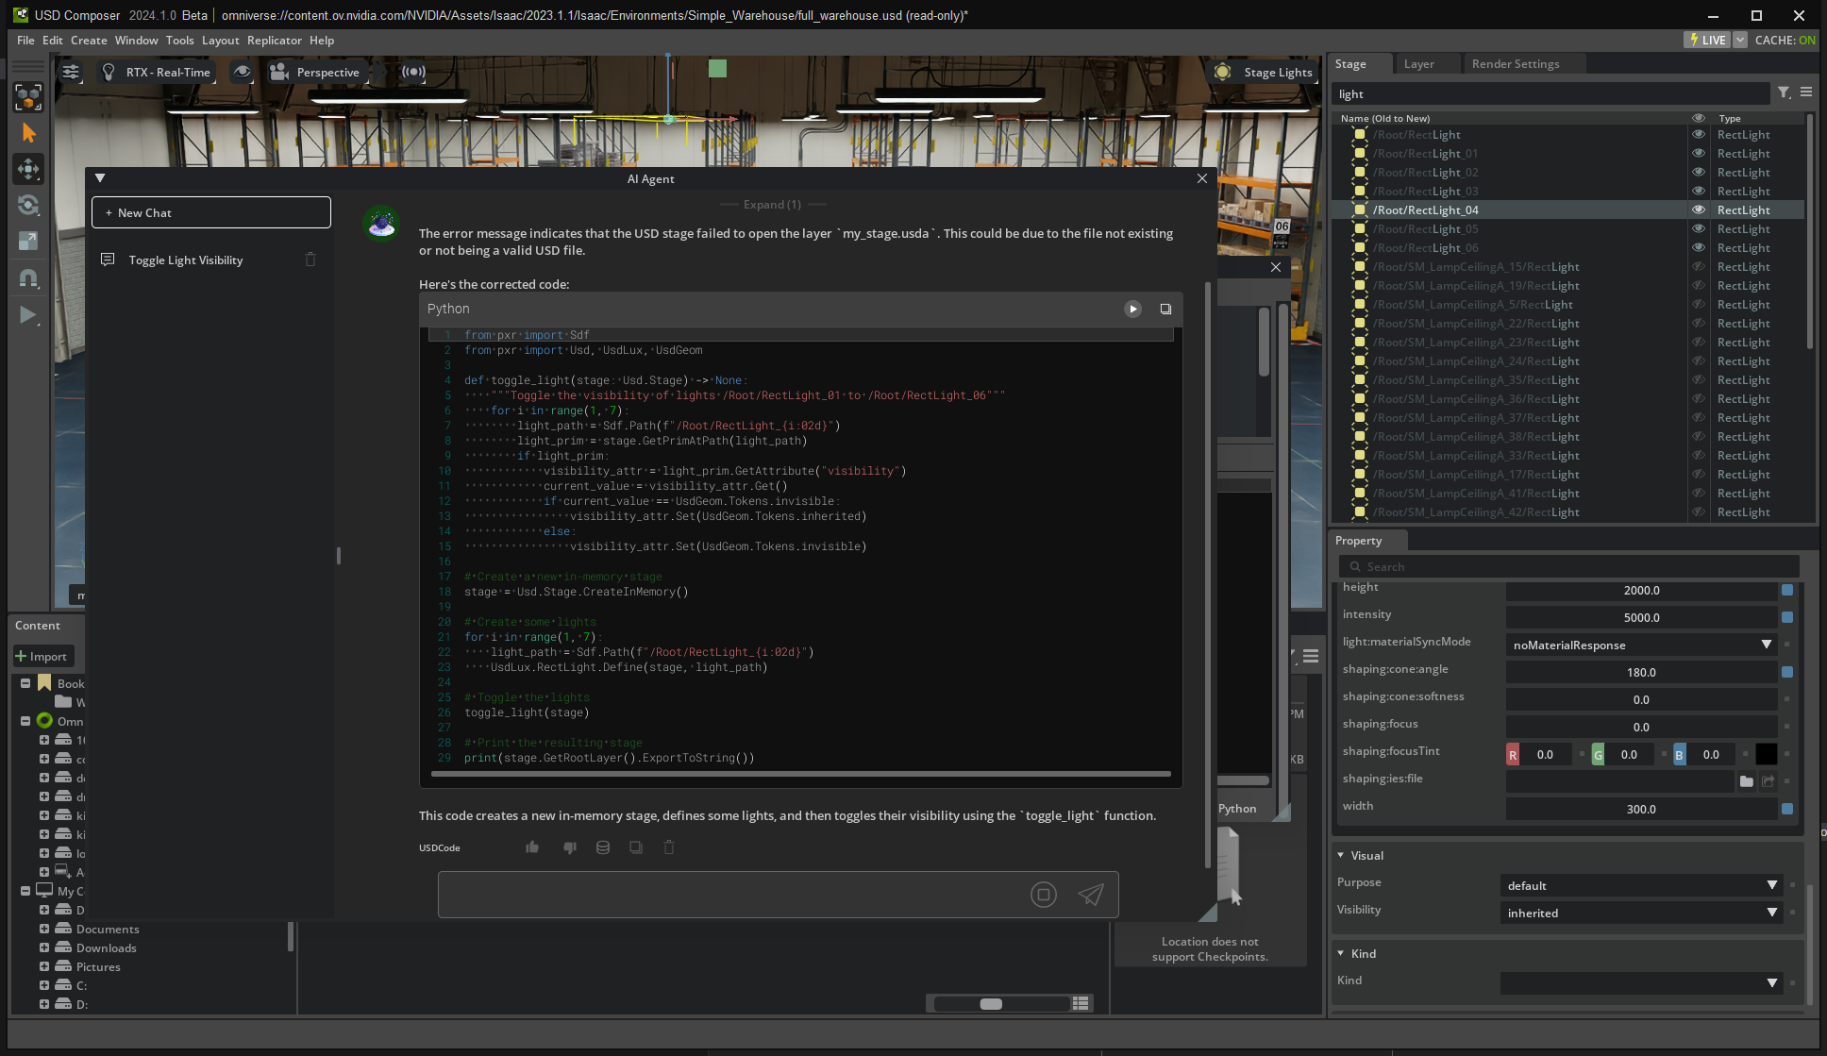Toggle visibility of /Root/RectLight_03
1827x1056 pixels.
[x=1699, y=191]
